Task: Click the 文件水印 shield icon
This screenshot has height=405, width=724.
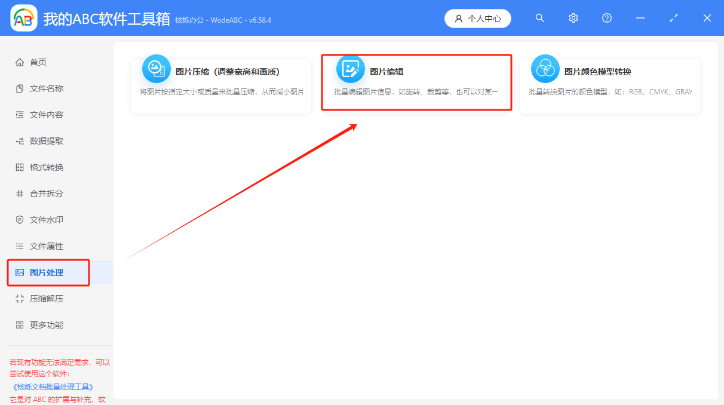Action: point(20,220)
